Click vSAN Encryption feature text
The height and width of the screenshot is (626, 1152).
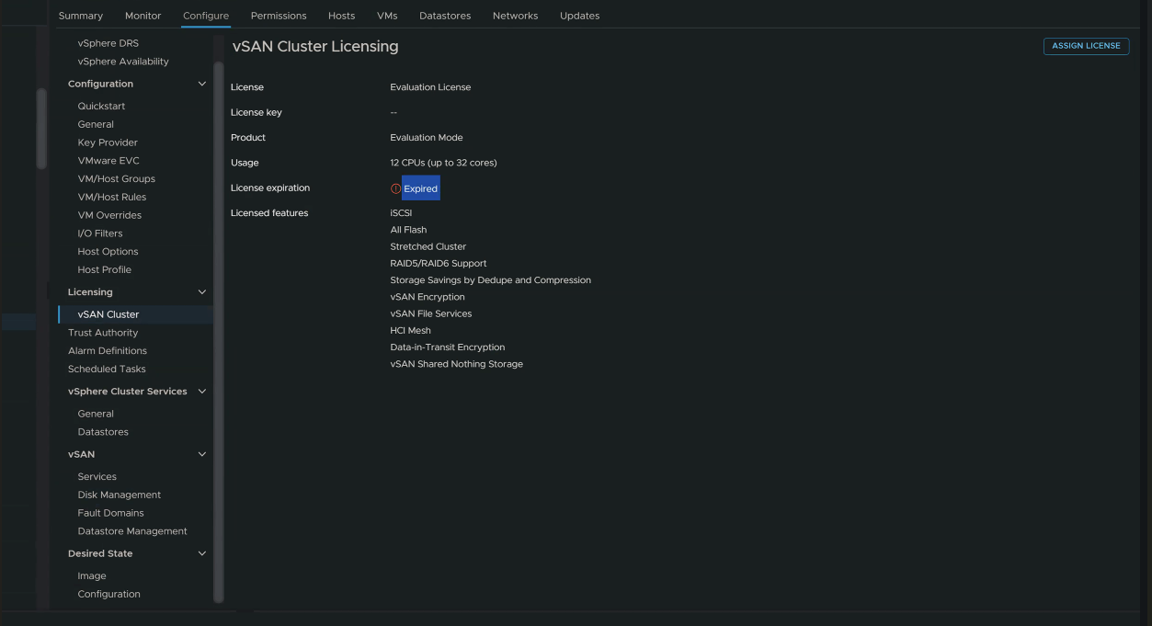pos(428,297)
